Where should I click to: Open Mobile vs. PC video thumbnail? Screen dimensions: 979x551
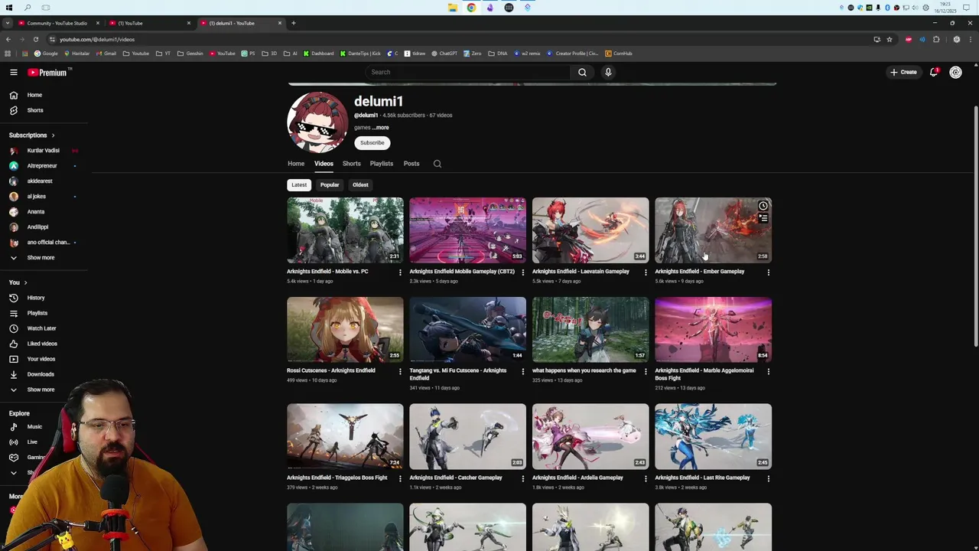[x=345, y=230]
